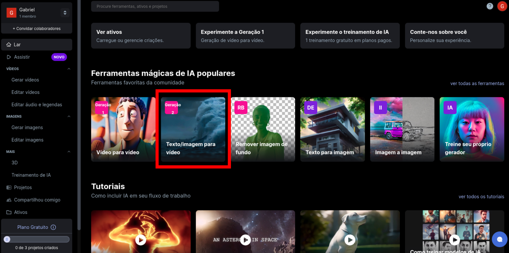
Task: Open Conte-nos sobre você card
Action: 454,35
